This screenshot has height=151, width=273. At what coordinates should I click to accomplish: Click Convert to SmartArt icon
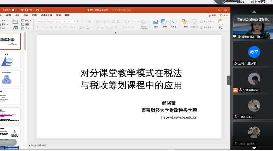coord(143,22)
